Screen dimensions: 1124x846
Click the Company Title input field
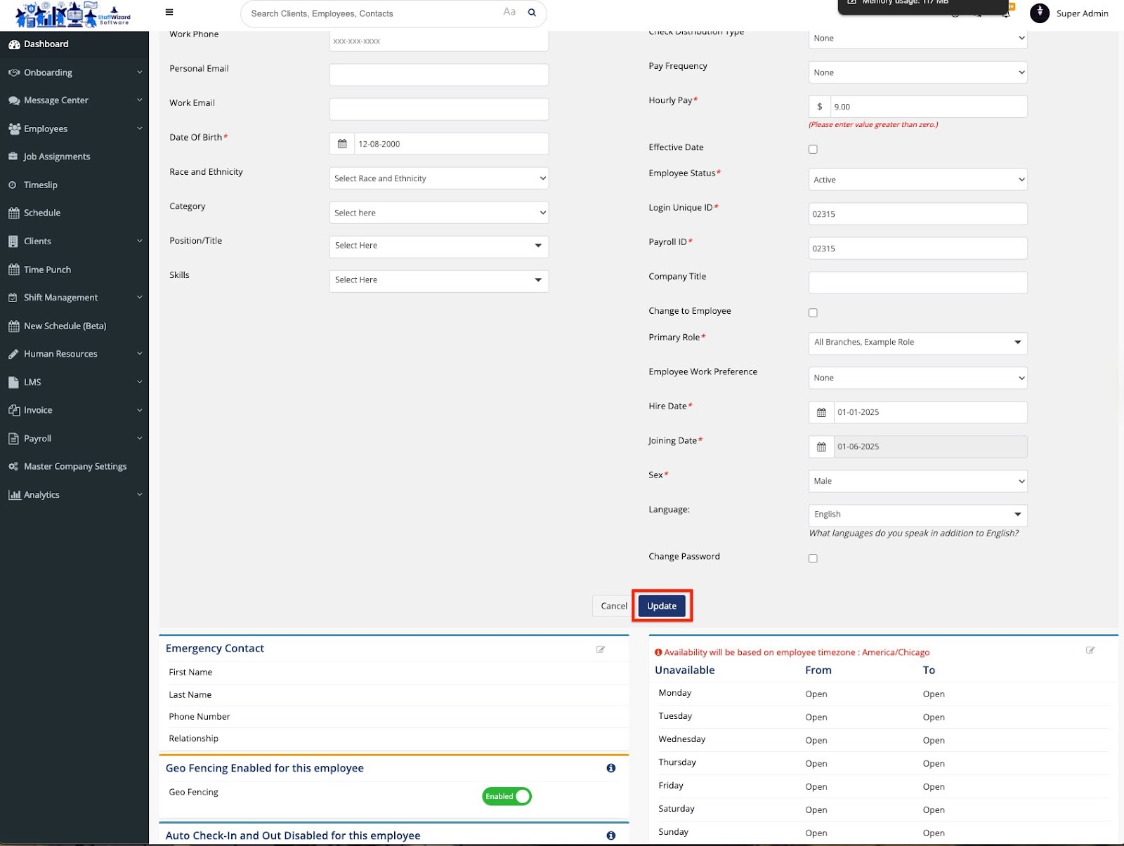[917, 283]
